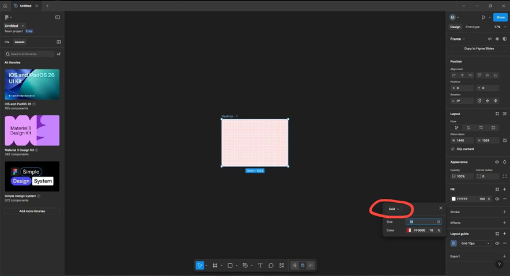Image resolution: width=510 pixels, height=276 pixels.
Task: Select the Comment tool
Action: [x=271, y=265]
